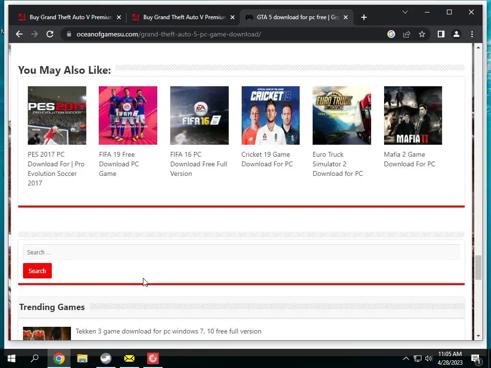The height and width of the screenshot is (368, 491).
Task: Click the address bar URL
Action: pyautogui.click(x=168, y=34)
